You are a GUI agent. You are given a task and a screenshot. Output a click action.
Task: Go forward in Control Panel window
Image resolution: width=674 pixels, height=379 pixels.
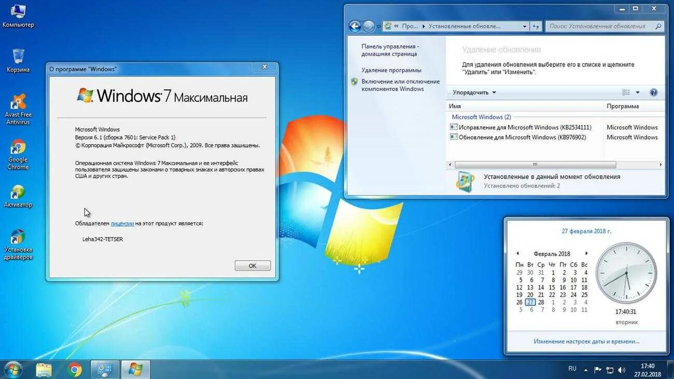369,26
